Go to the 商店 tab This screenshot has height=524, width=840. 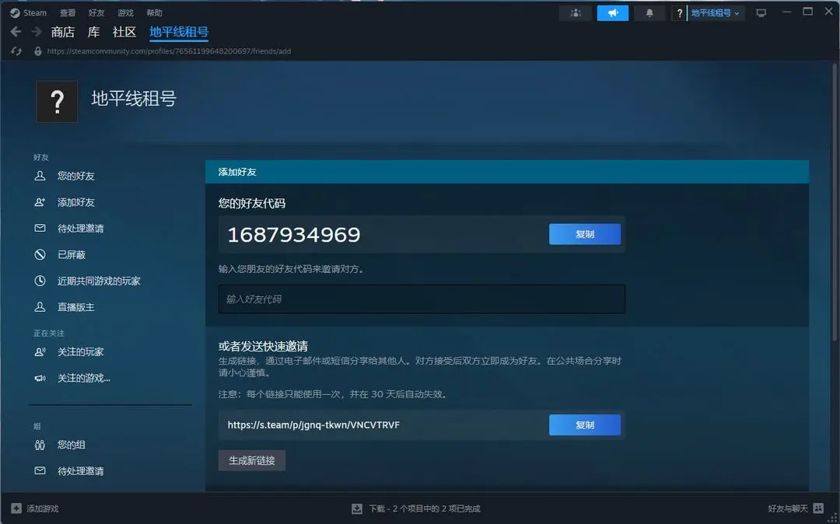[63, 32]
